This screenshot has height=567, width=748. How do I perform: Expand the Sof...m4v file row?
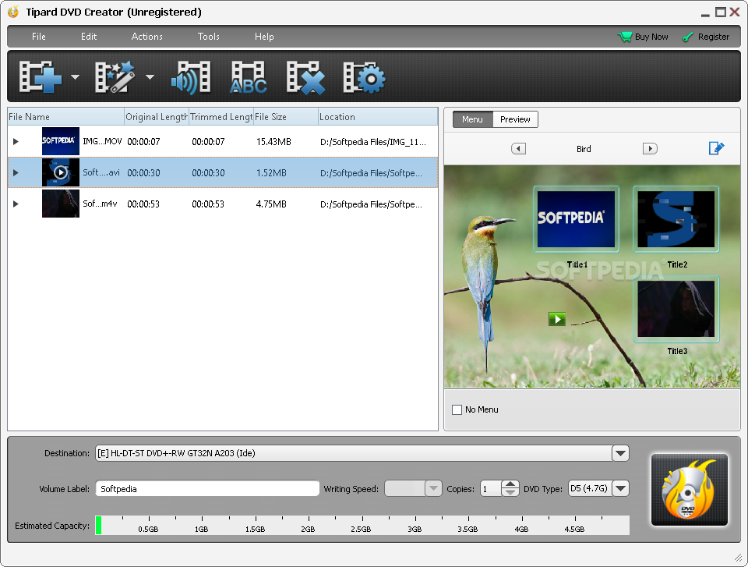tap(16, 204)
